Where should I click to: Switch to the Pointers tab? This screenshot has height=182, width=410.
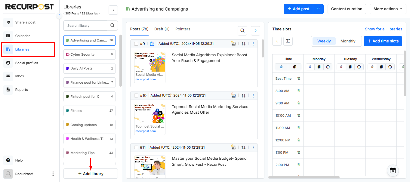click(x=183, y=29)
